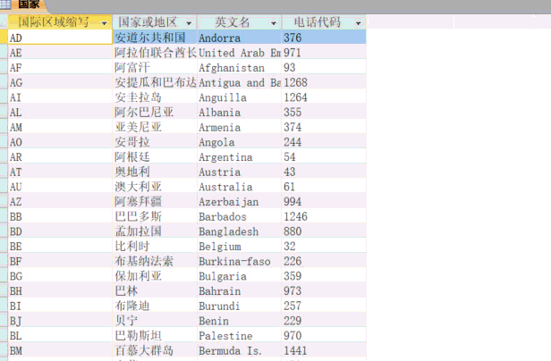Click the cell 比利时
The height and width of the screenshot is (361, 551).
pyautogui.click(x=155, y=246)
